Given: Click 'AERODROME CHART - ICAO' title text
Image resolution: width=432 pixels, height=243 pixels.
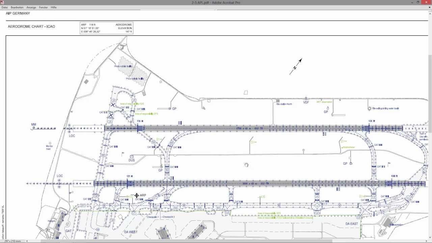Looking at the screenshot, I should pos(31,26).
